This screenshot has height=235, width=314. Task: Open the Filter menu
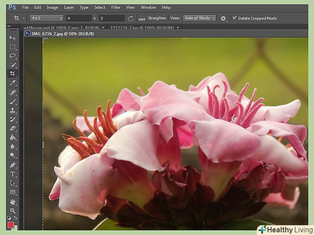click(116, 7)
